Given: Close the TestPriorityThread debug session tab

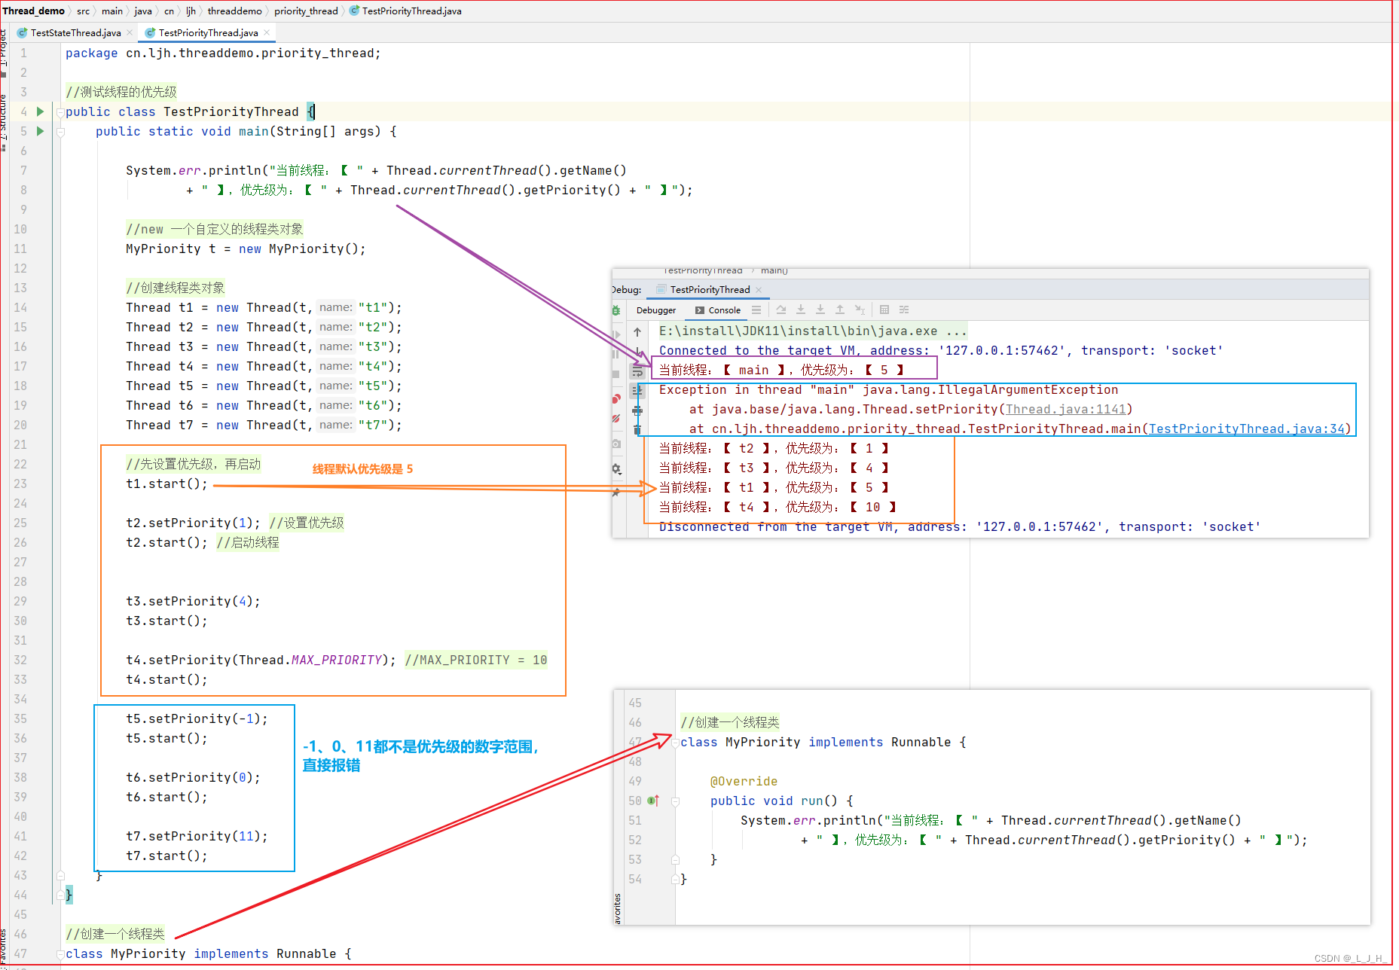Looking at the screenshot, I should click(x=759, y=290).
